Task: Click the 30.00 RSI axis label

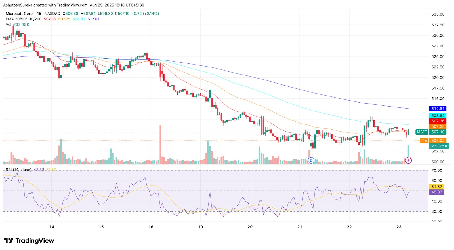Action: 437,211
